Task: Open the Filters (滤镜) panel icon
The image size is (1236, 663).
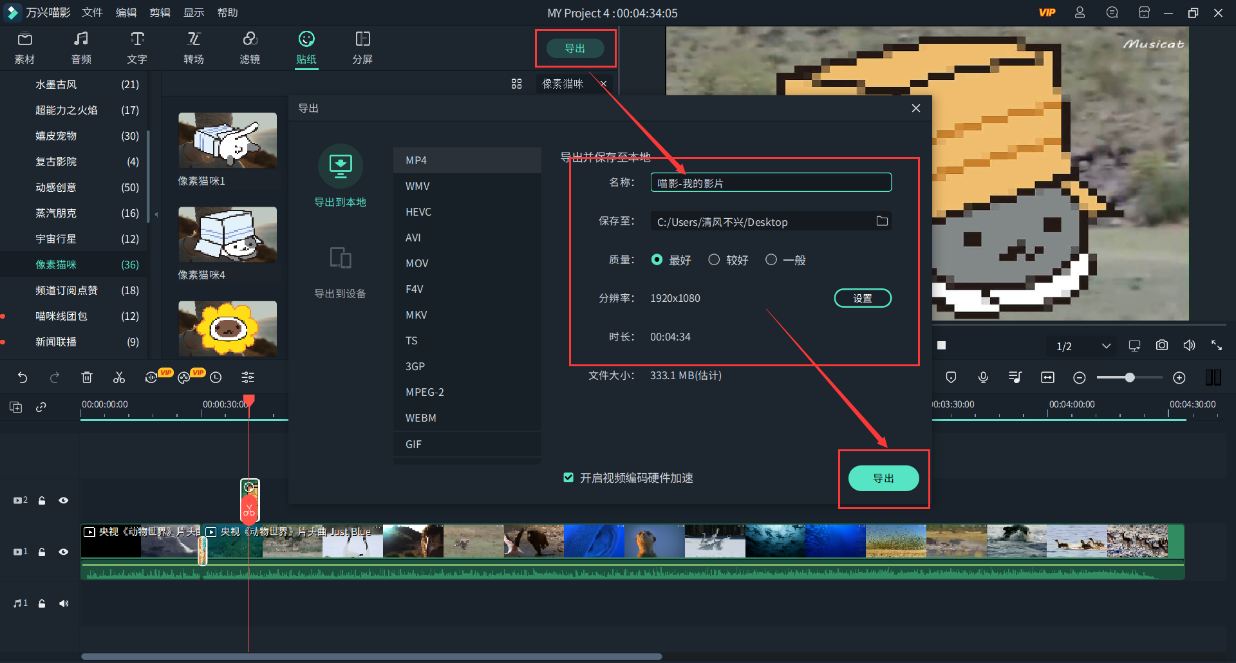Action: (250, 48)
